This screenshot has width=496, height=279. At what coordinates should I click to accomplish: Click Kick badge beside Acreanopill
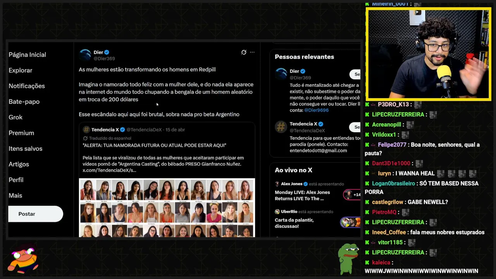367,125
